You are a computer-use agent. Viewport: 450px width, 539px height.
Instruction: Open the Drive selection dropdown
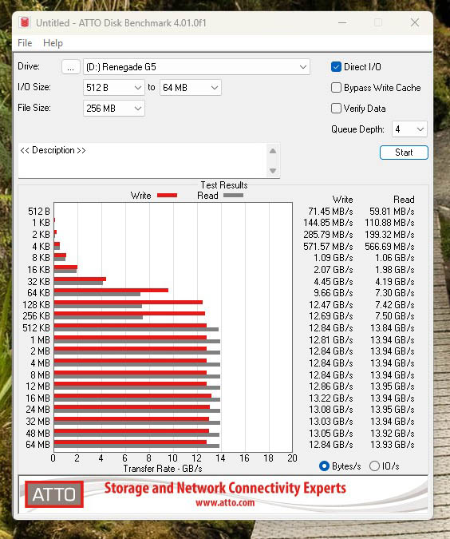196,67
